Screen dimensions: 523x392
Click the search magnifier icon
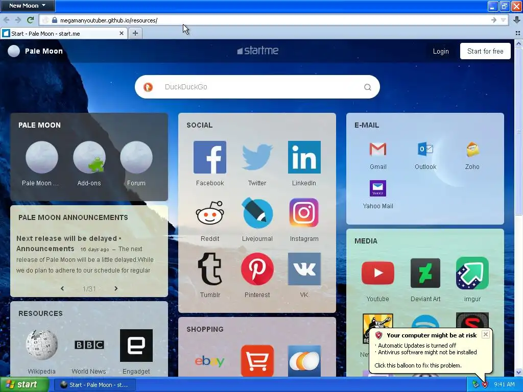[x=368, y=87]
